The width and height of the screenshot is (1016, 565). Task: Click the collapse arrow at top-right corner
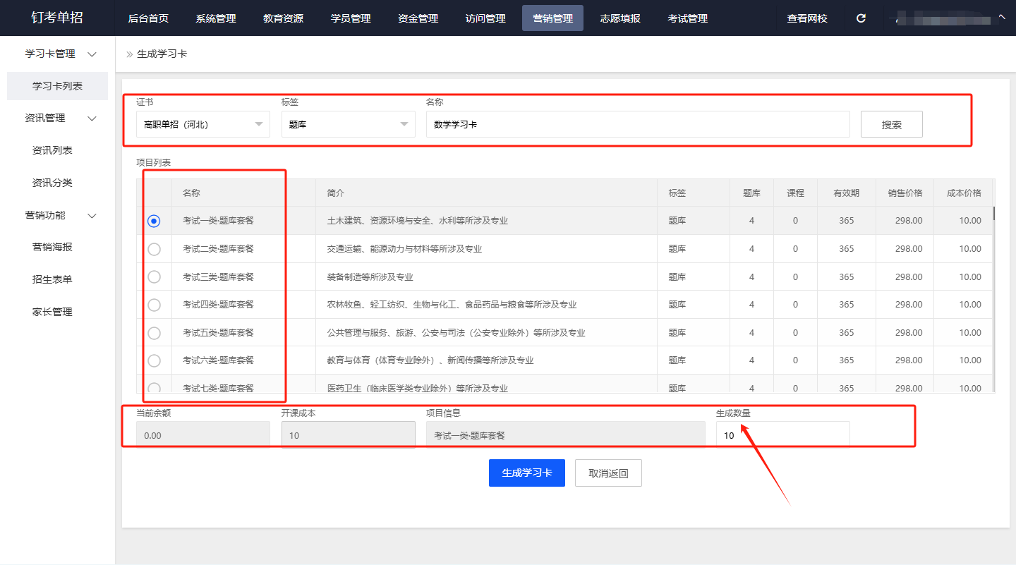(1001, 18)
